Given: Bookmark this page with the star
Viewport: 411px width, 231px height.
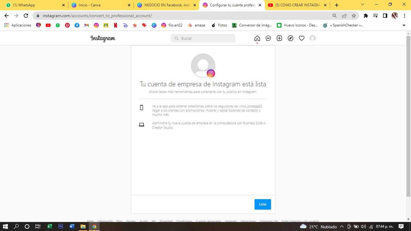Looking at the screenshot, I should pos(354,16).
